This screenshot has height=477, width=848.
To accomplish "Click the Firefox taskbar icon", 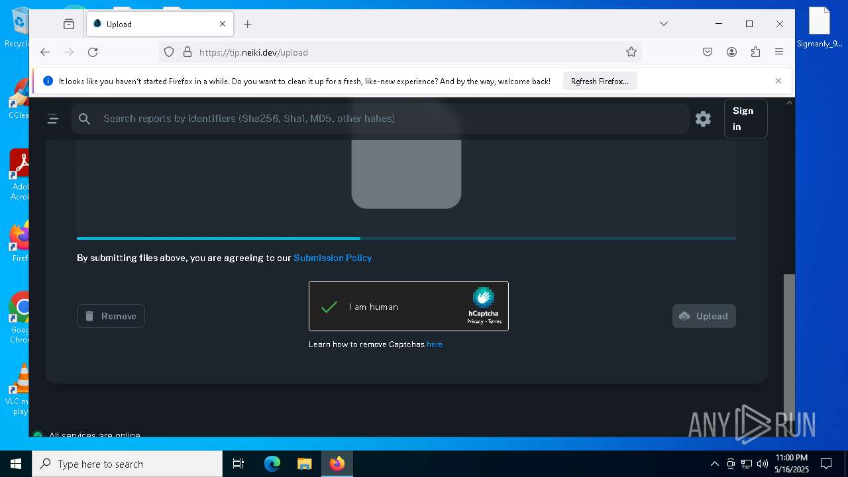I will (337, 464).
